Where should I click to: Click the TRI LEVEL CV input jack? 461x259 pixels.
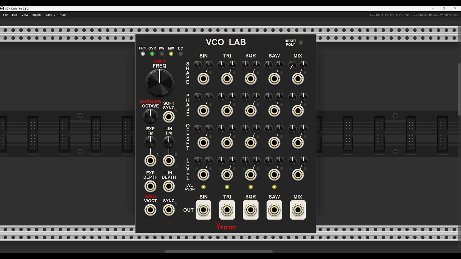click(x=227, y=175)
